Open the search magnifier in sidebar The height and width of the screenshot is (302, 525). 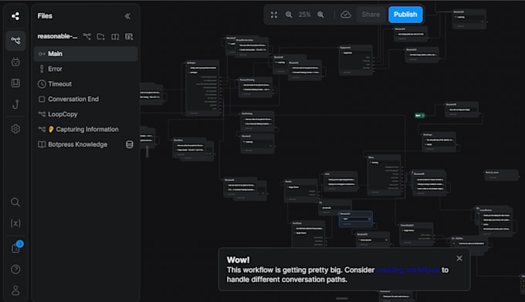coord(15,202)
